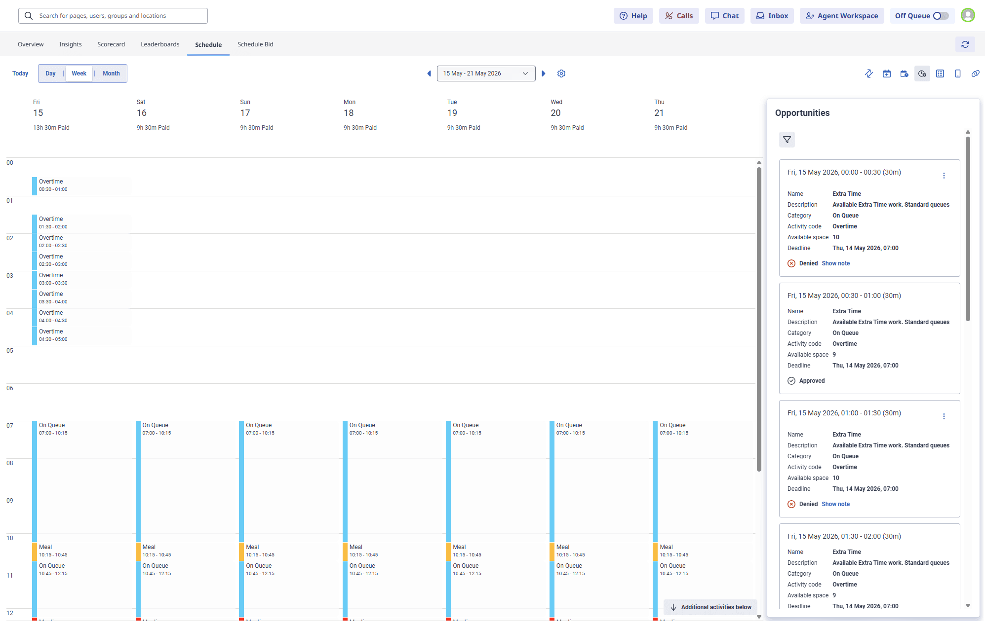Open the Calls panel
The width and height of the screenshot is (985, 625).
point(679,16)
